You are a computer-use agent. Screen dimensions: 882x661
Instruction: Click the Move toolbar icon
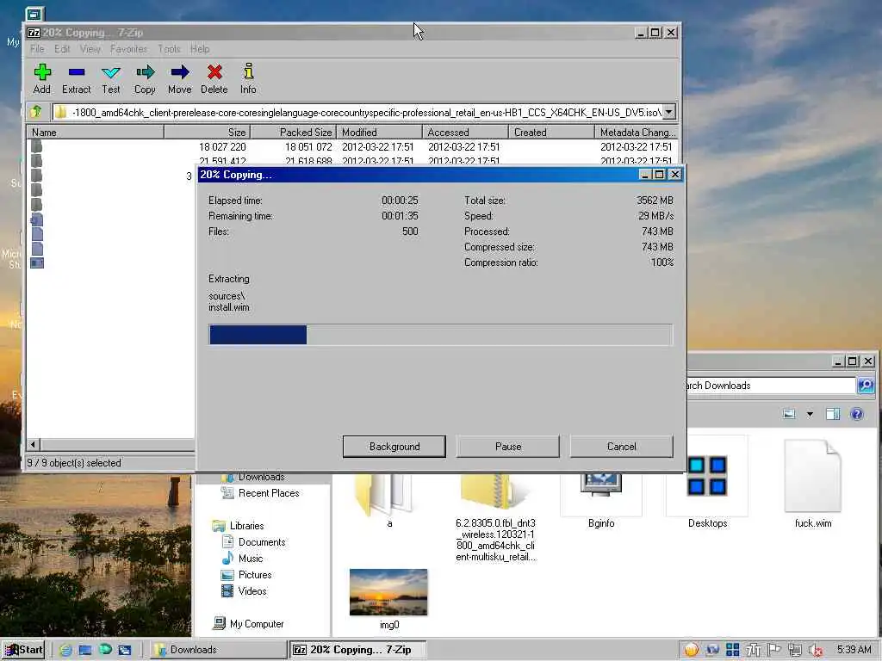pos(179,78)
